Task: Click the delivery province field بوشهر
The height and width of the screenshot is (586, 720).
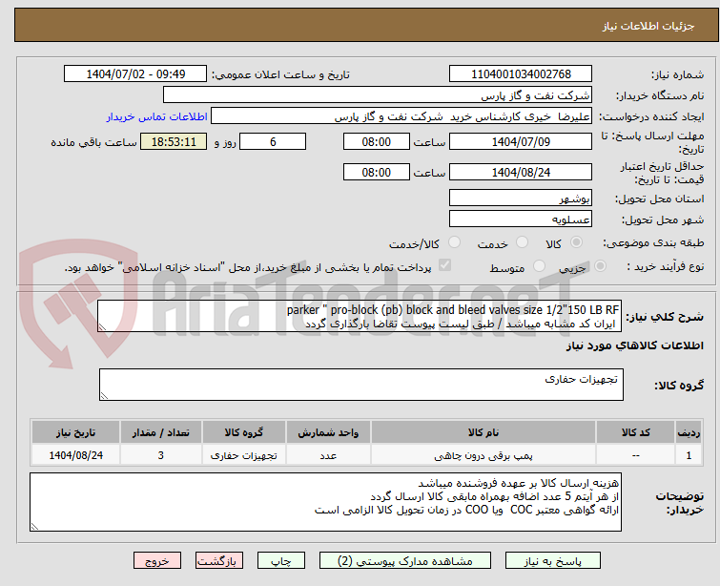Action: point(521,199)
